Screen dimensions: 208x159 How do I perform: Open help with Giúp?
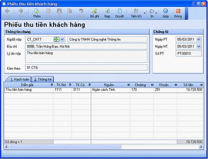[x=165, y=13]
